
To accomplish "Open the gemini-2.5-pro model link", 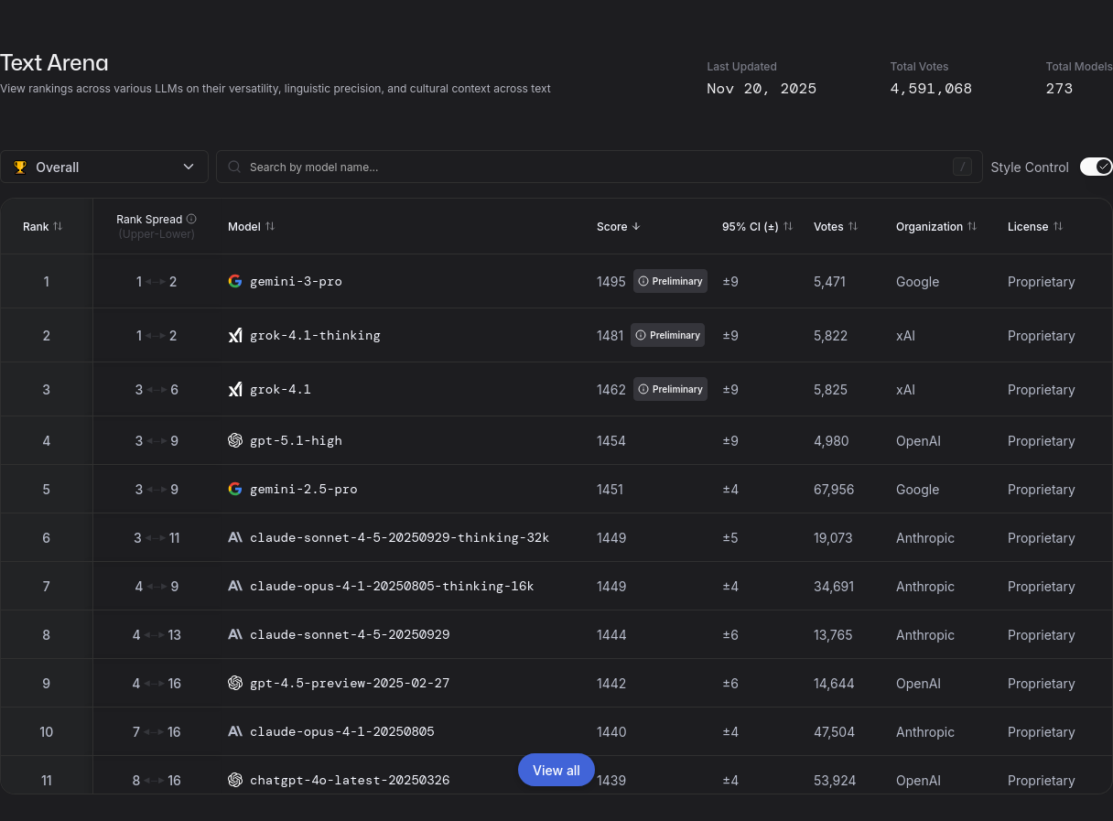I will 303,489.
